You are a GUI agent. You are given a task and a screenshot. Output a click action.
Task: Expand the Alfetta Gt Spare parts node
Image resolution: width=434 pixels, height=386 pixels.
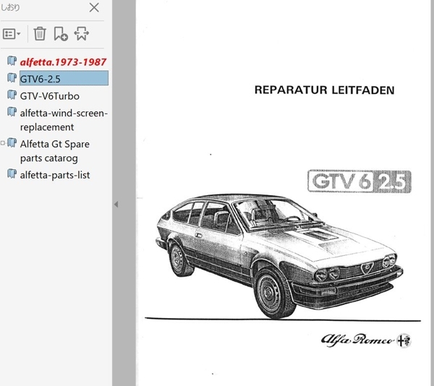pos(2,143)
